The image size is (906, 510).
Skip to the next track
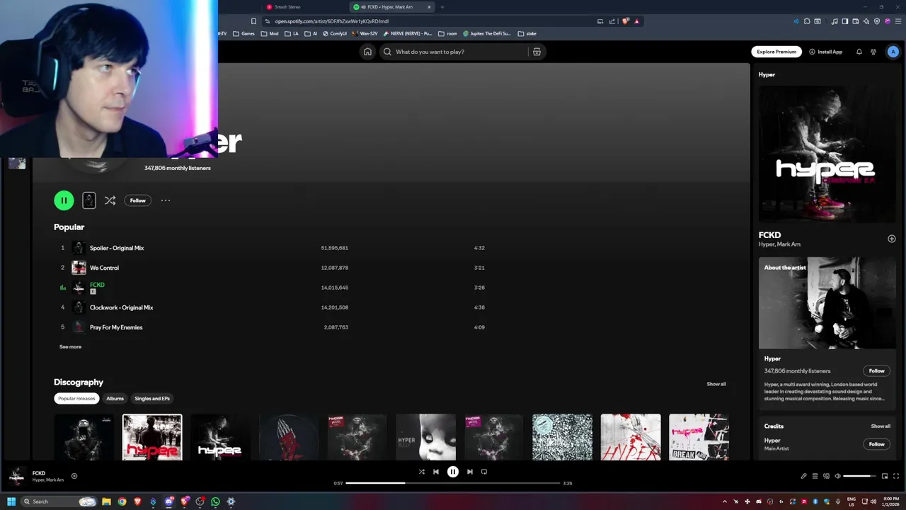pos(470,472)
